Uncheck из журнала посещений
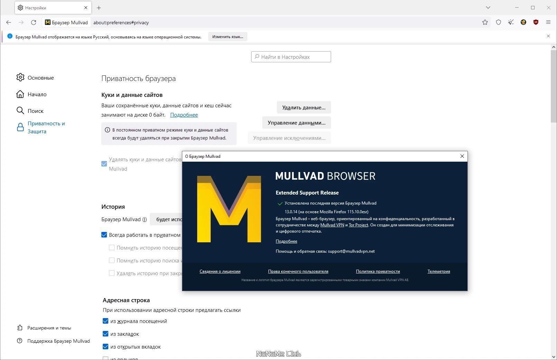This screenshot has width=557, height=360. (106, 321)
